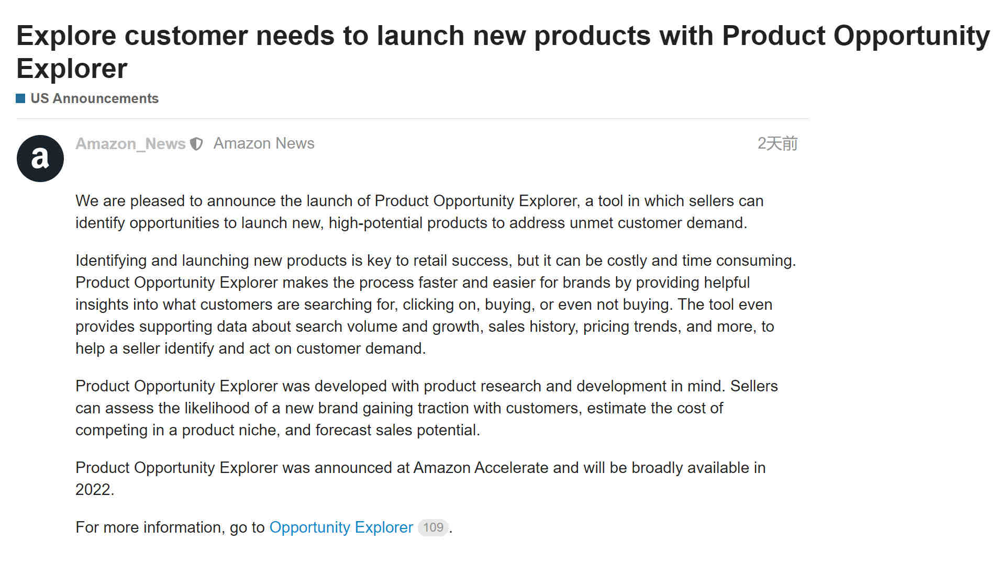Click '2022.' at the end of the announcement
Viewport: 1001px width, 563px height.
click(95, 489)
